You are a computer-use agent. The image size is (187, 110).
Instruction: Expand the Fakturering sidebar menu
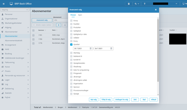(x=28, y=62)
